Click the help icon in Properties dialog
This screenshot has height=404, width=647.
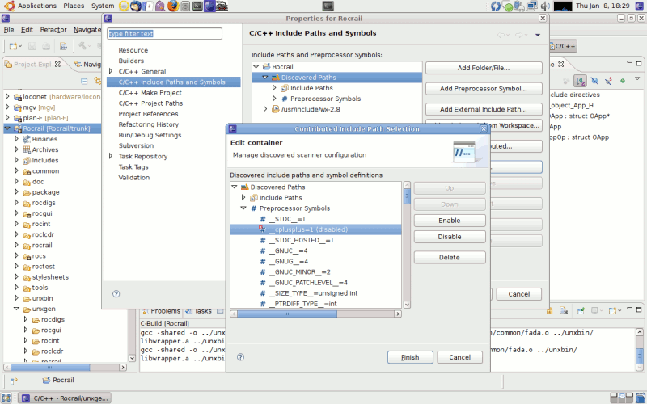tap(116, 293)
